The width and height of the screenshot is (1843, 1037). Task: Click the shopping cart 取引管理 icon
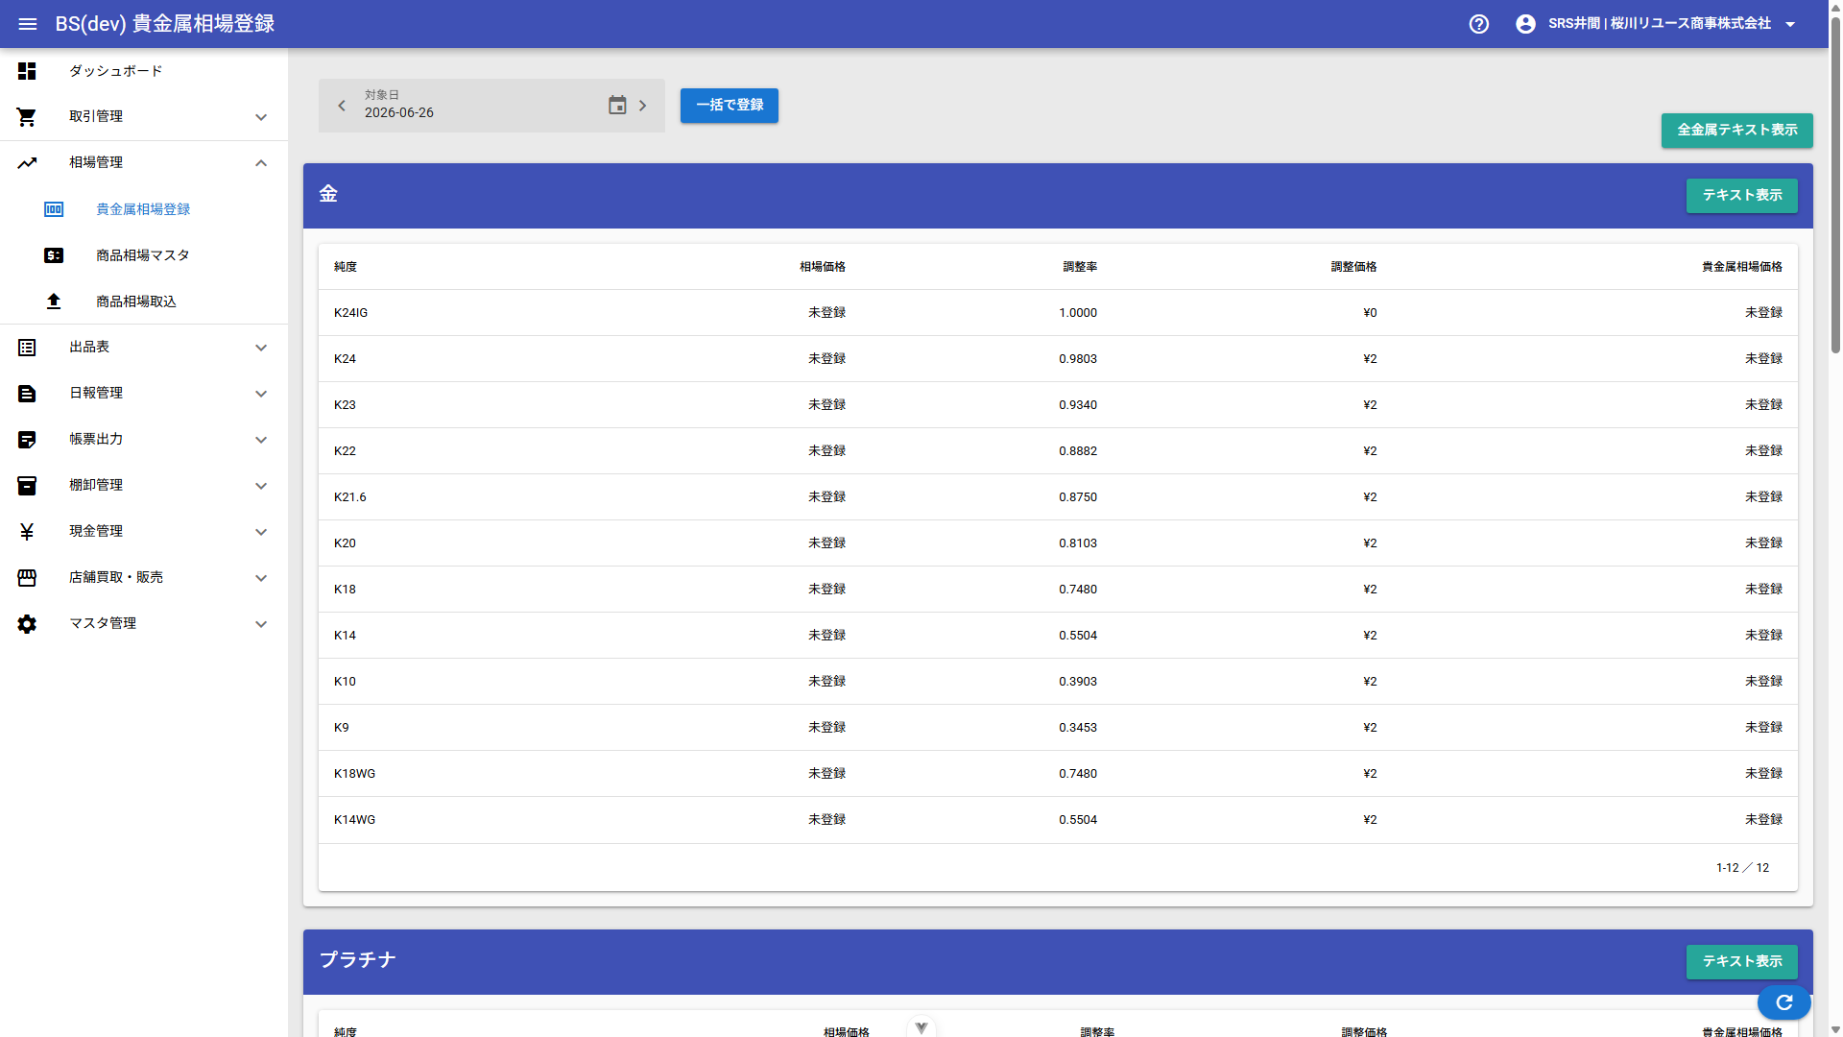[27, 117]
